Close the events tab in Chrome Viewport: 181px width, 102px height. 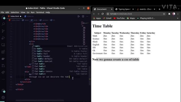[154, 9]
